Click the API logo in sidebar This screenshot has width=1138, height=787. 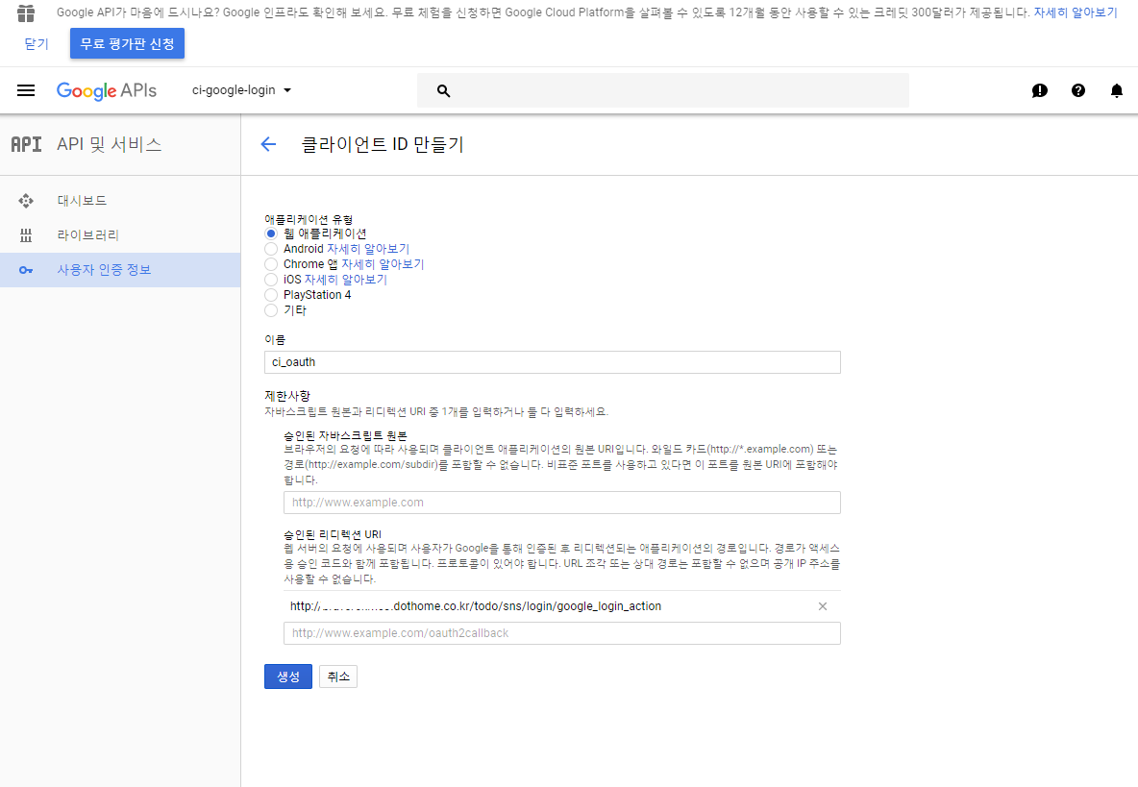(26, 144)
